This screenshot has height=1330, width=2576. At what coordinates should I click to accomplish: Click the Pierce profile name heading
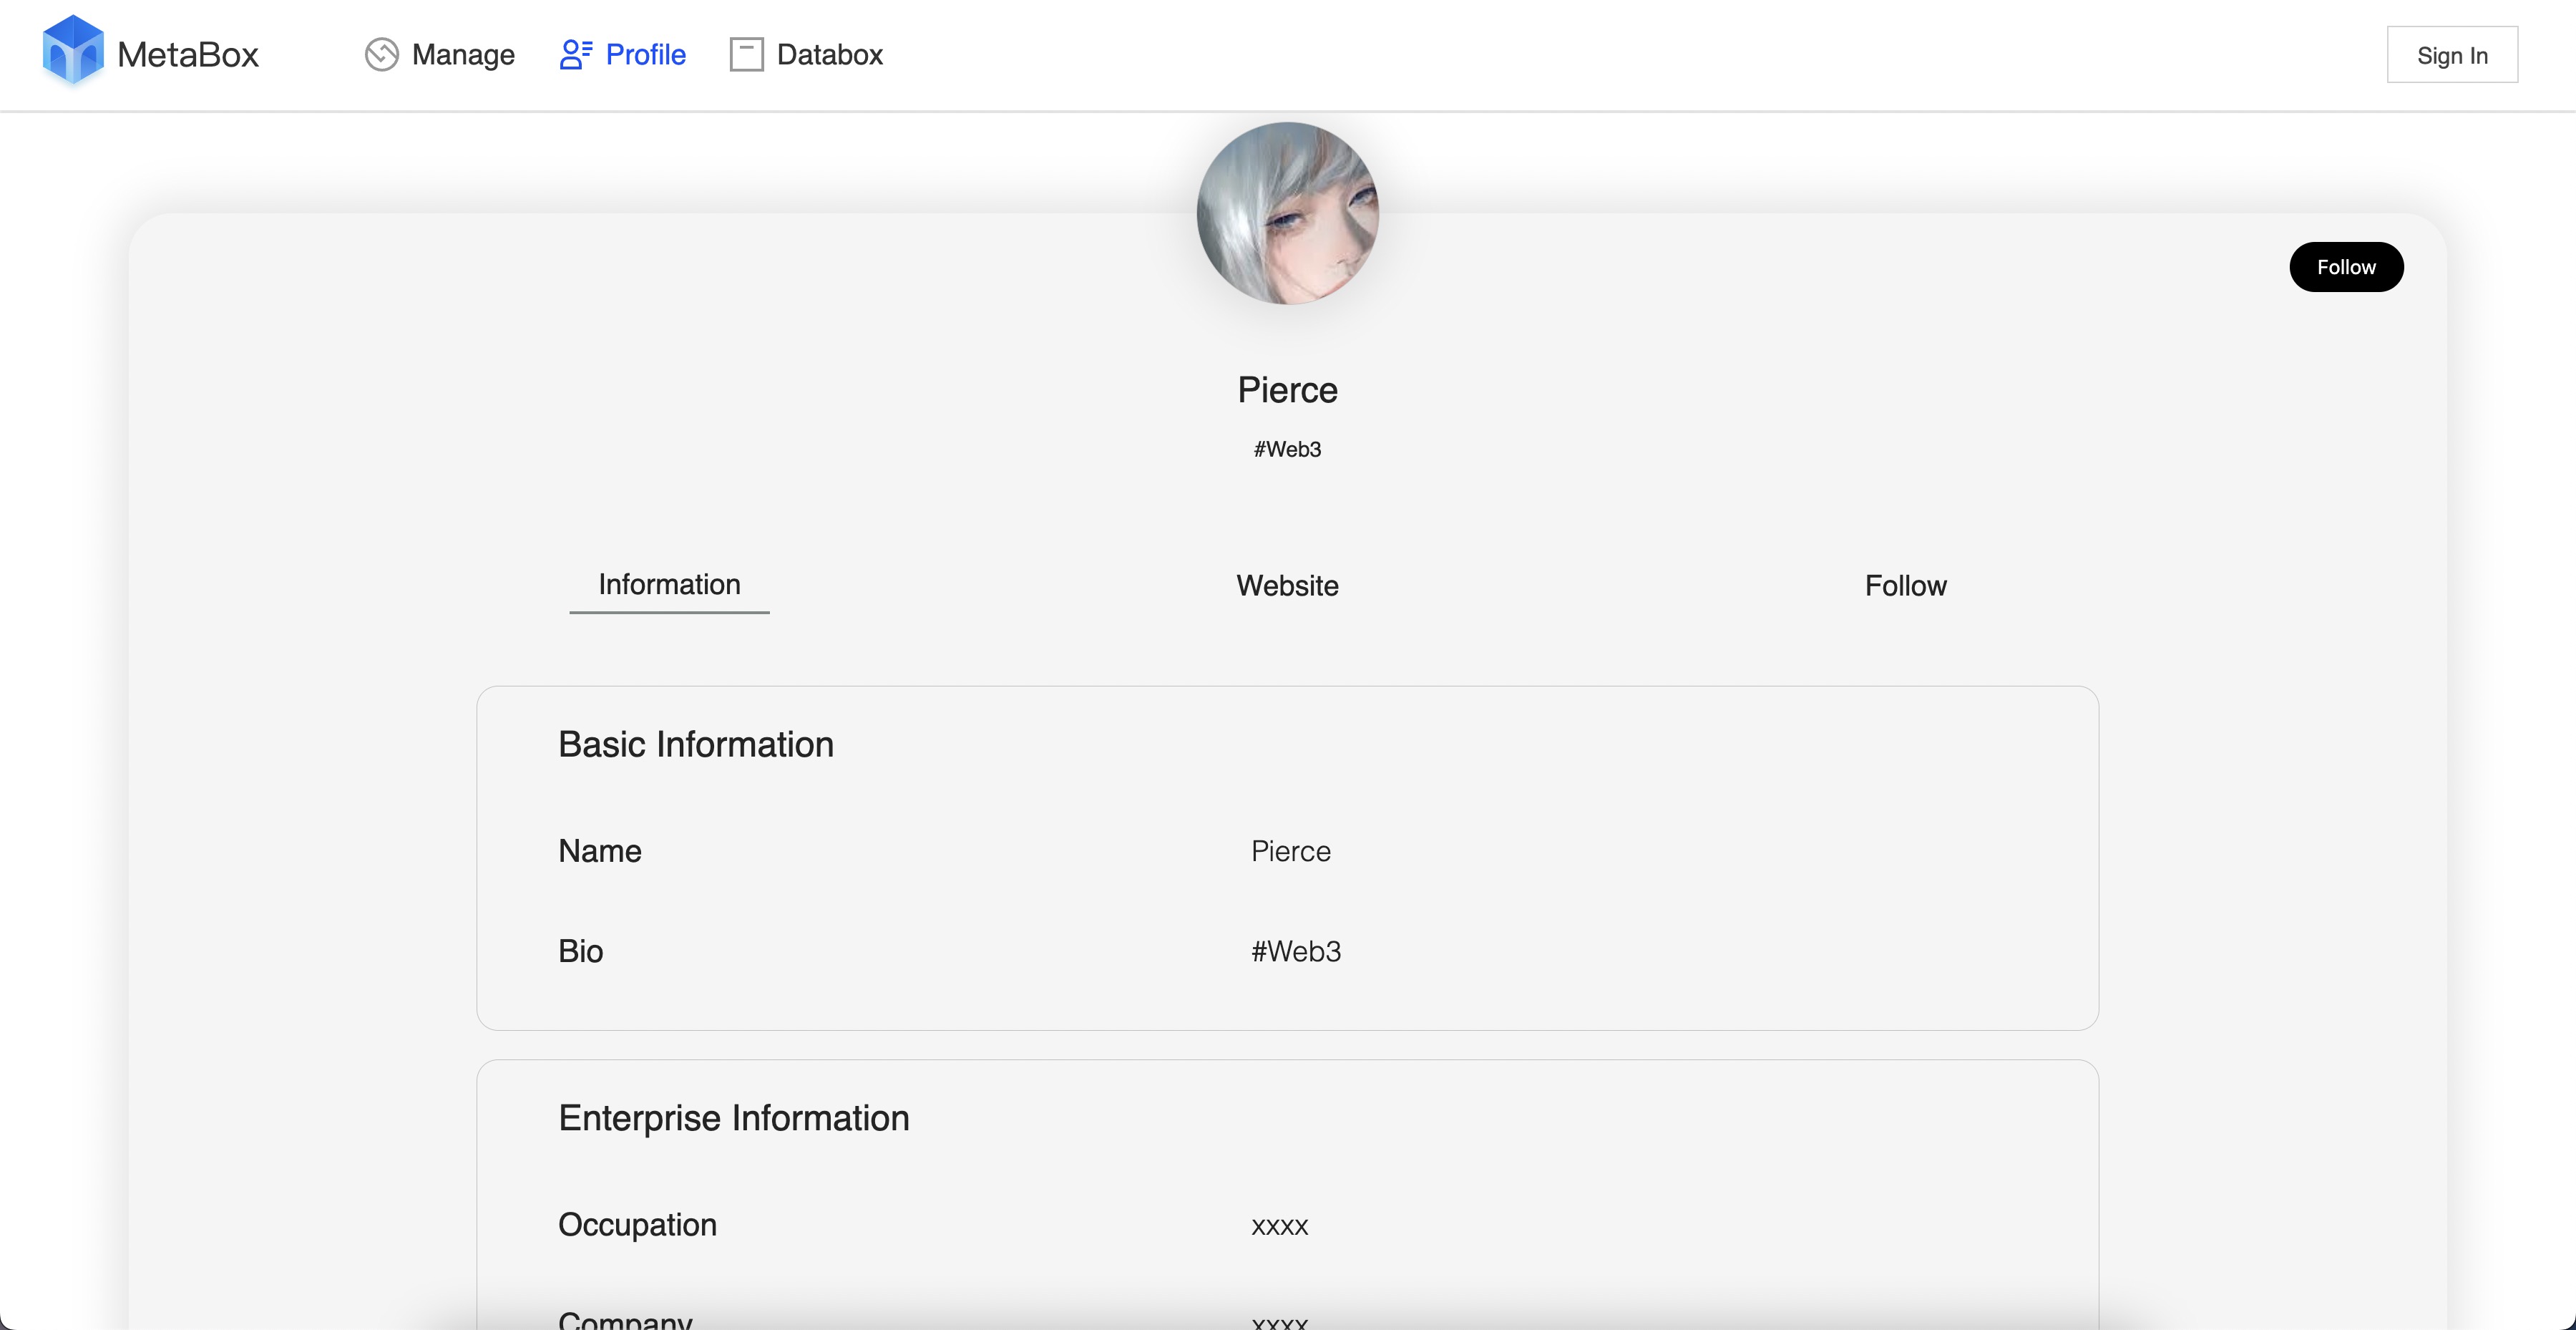click(x=1287, y=389)
